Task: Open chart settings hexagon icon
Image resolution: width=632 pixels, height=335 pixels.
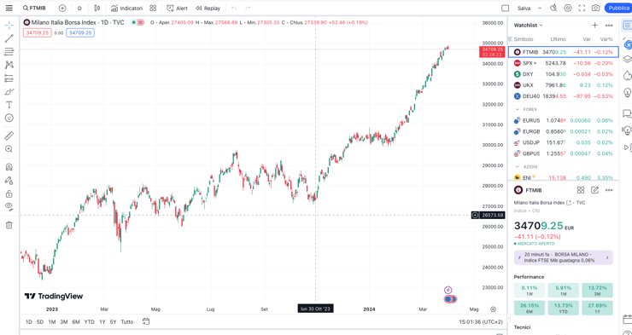Action: tap(568, 8)
